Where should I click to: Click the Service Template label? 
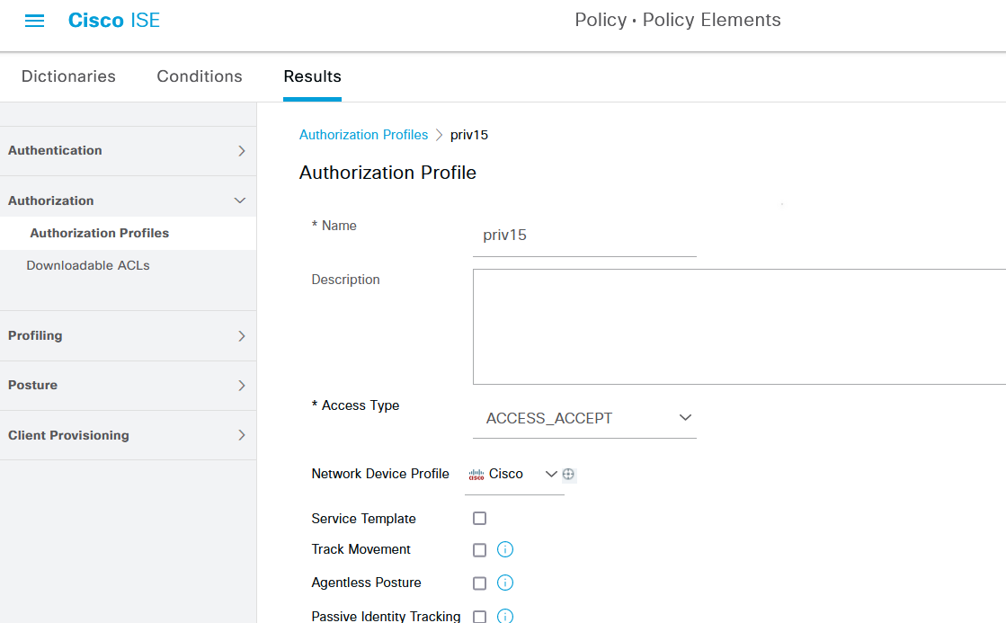pos(364,519)
